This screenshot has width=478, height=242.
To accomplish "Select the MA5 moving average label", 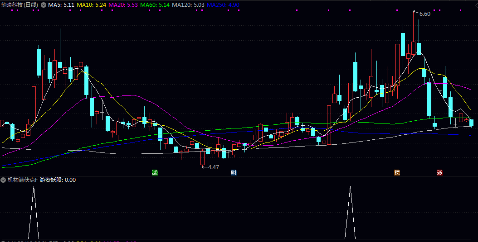I will click(61, 5).
